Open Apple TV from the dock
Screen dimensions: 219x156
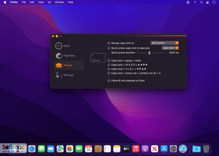(126, 148)
